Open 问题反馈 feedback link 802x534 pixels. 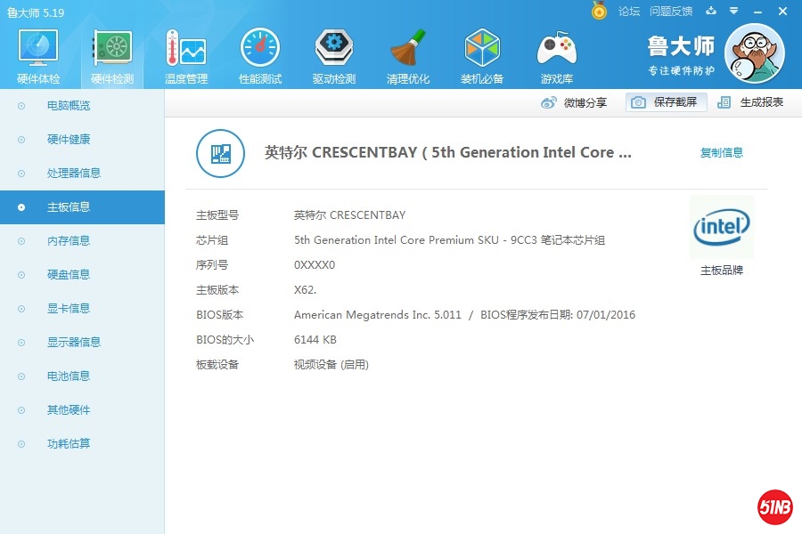click(671, 12)
